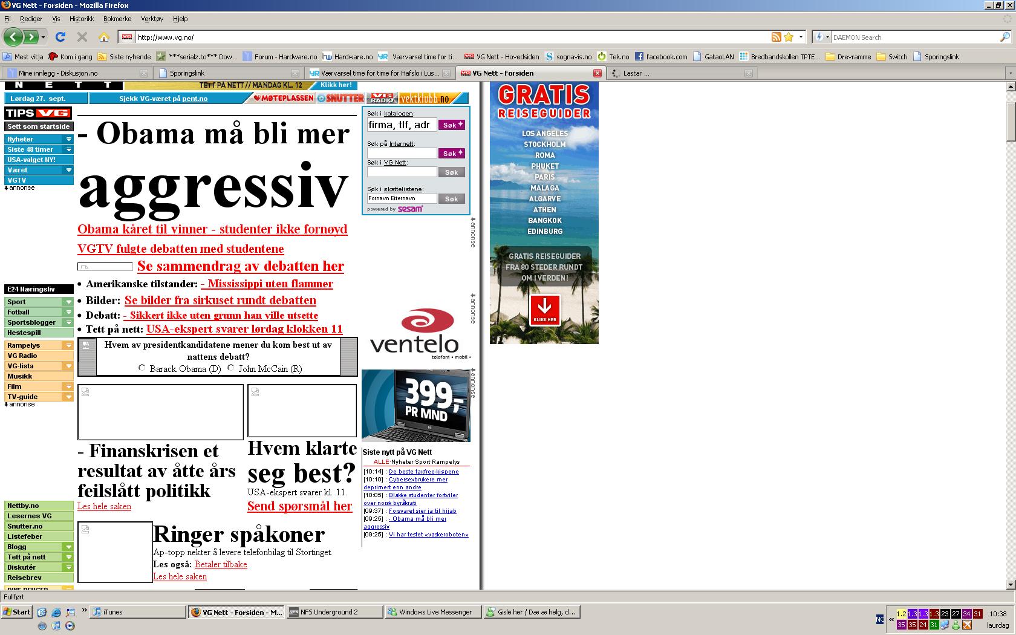The image size is (1016, 635).
Task: Click Sett som startside button
Action: [39, 126]
